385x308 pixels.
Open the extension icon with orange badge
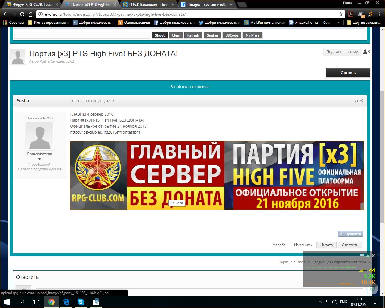click(361, 14)
